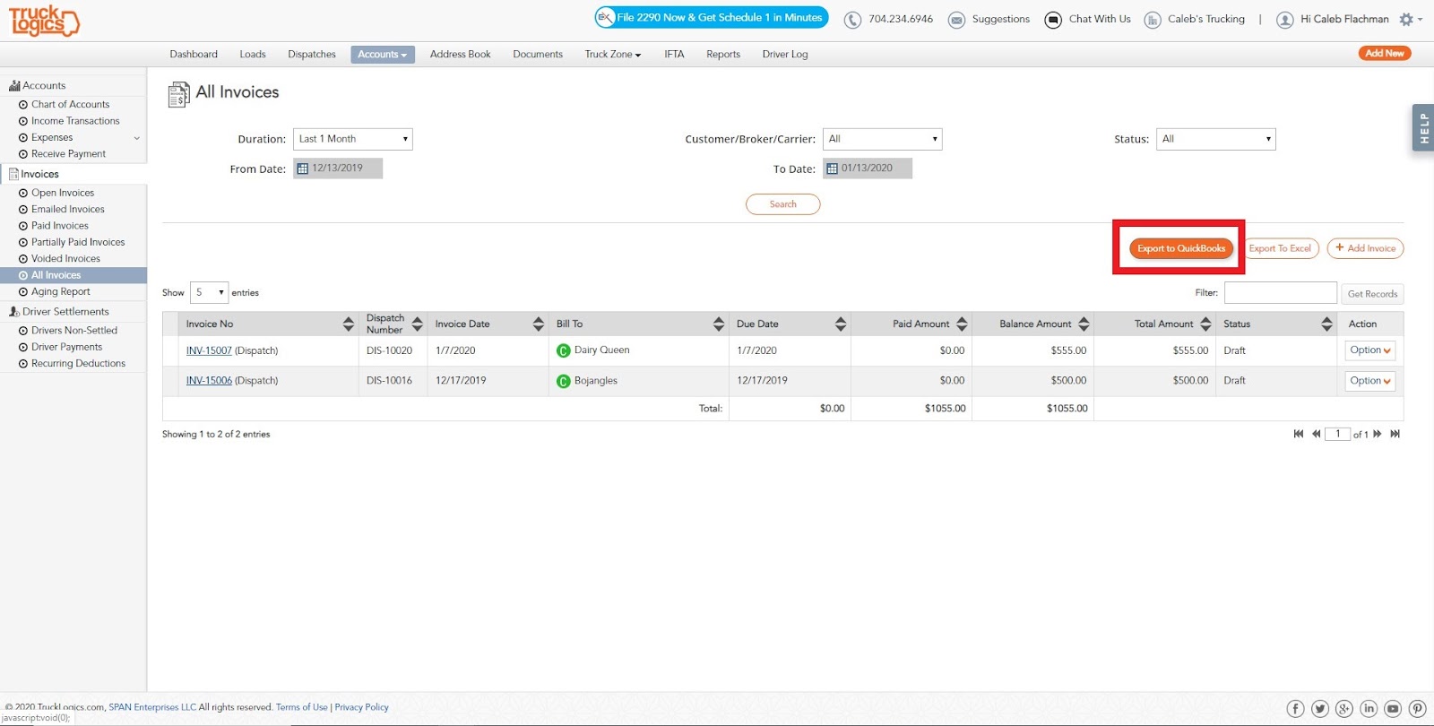Open the IFTA menu item

point(674,55)
